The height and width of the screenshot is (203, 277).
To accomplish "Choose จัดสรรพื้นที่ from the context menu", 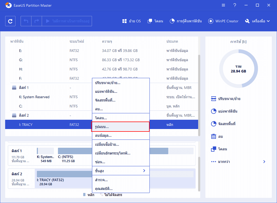I will coord(121,100).
